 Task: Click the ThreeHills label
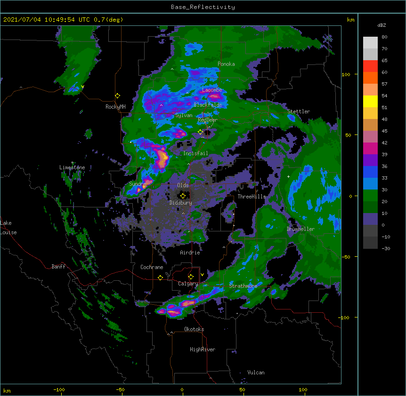point(252,197)
